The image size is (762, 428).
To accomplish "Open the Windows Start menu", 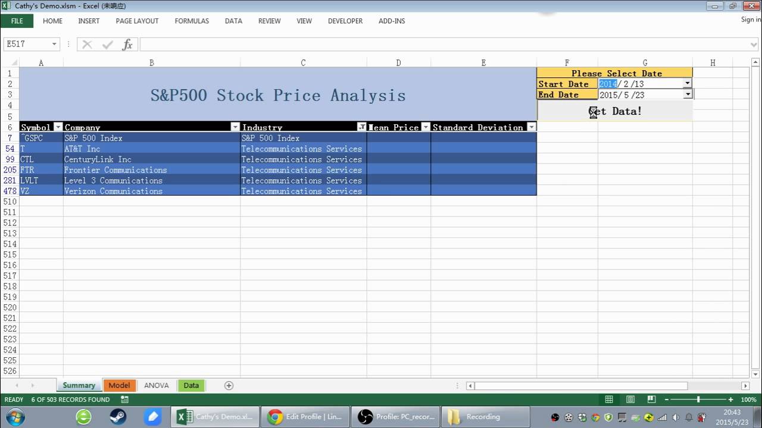I will (15, 417).
